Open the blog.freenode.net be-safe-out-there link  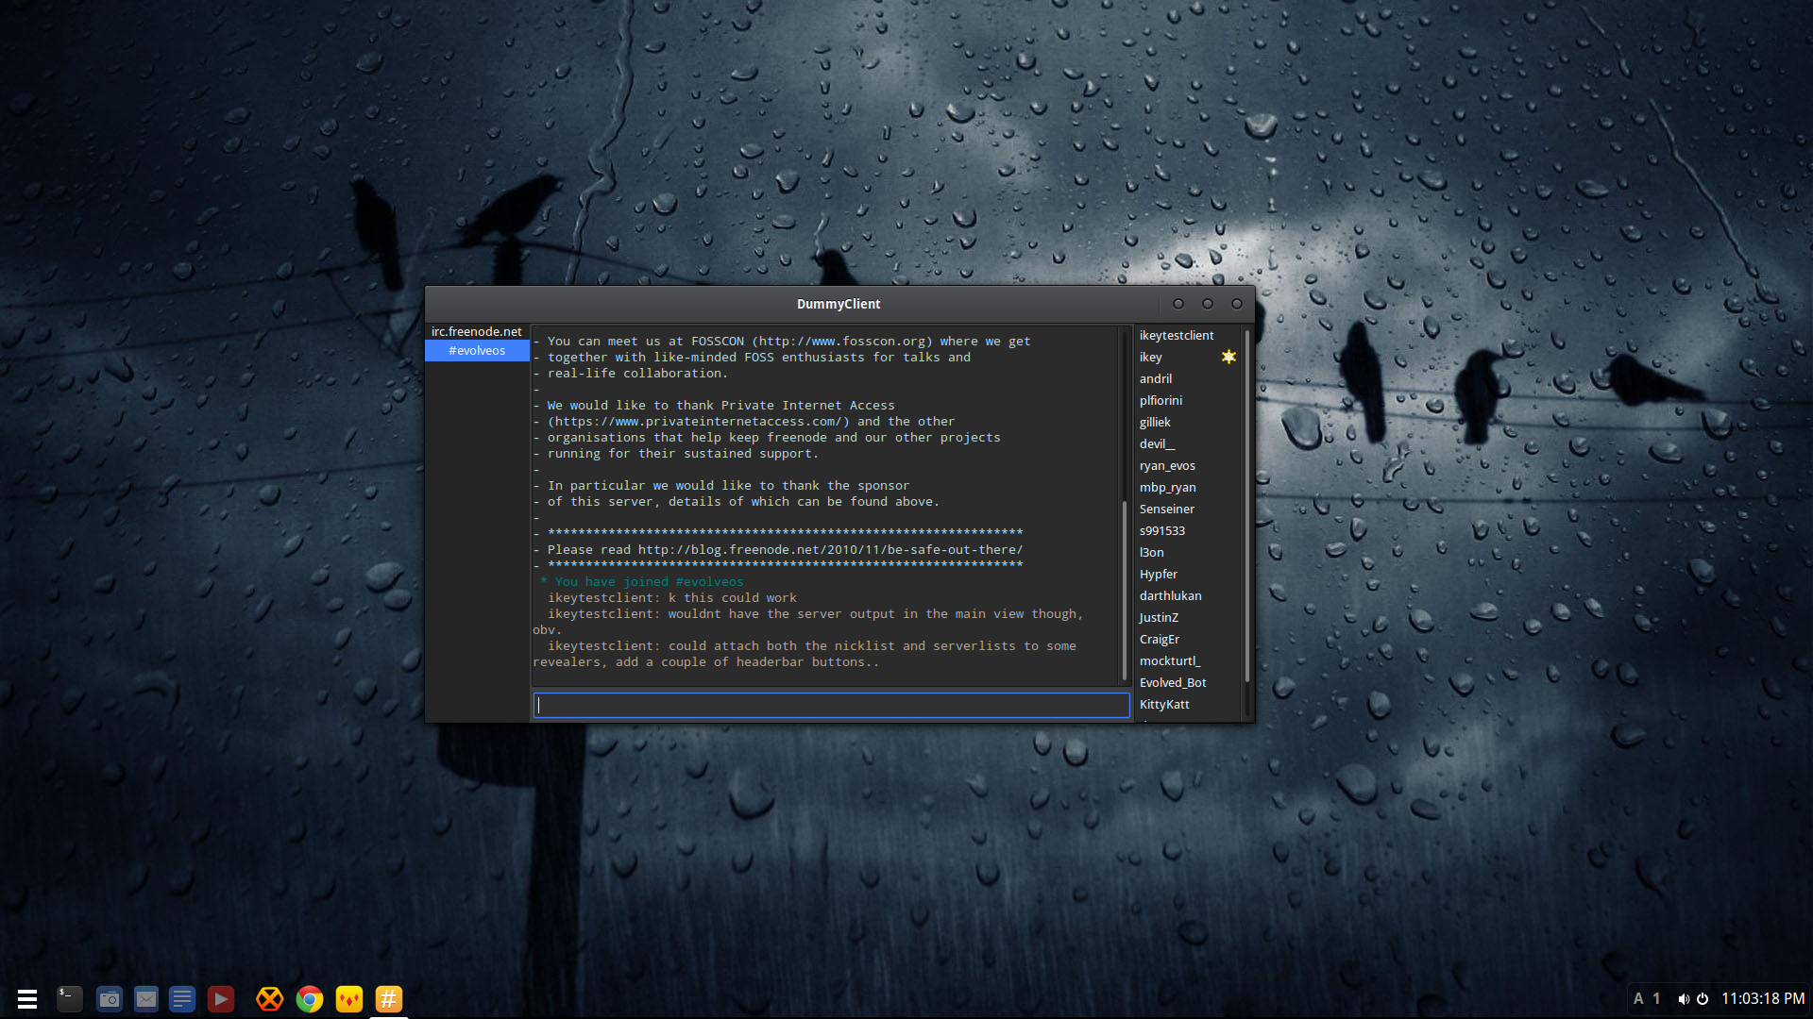click(830, 549)
